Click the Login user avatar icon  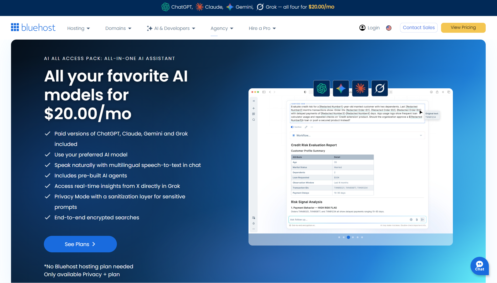(x=362, y=28)
